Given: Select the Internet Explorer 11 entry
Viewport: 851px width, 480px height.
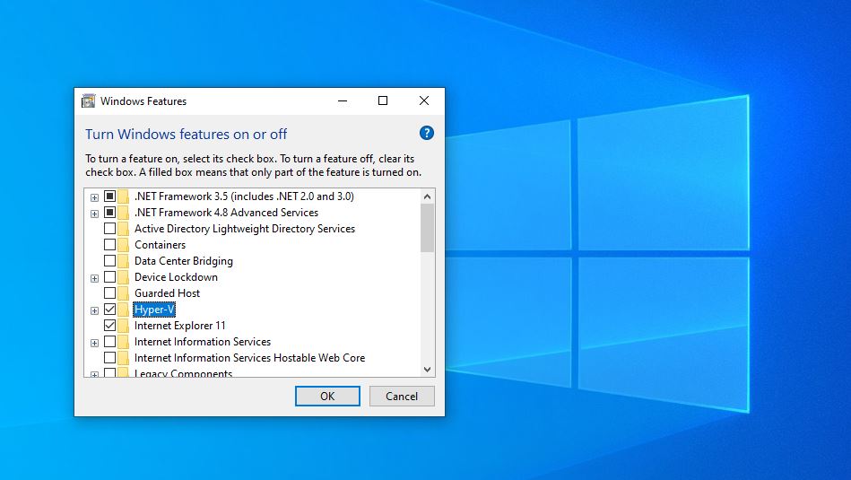Looking at the screenshot, I should (x=179, y=326).
